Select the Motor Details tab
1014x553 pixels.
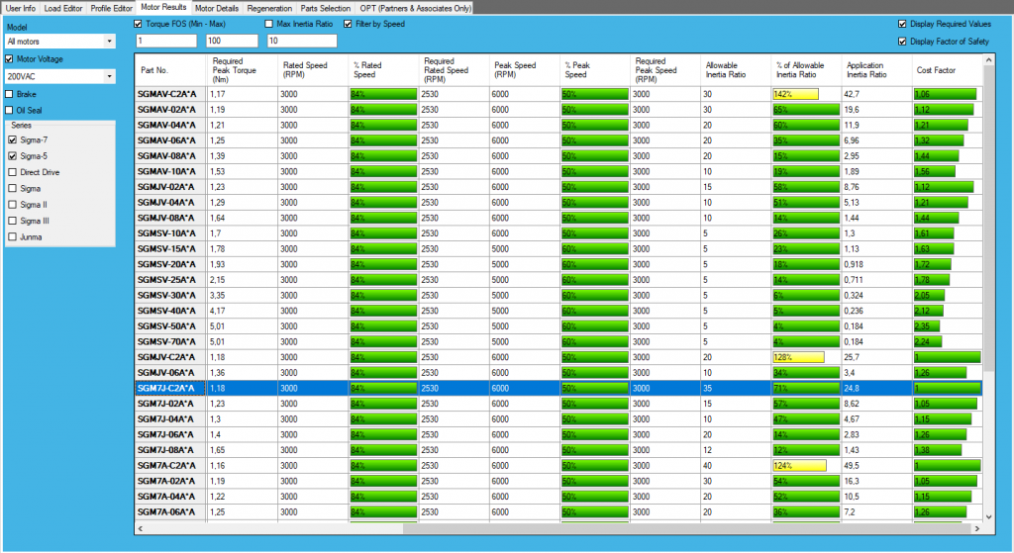217,8
